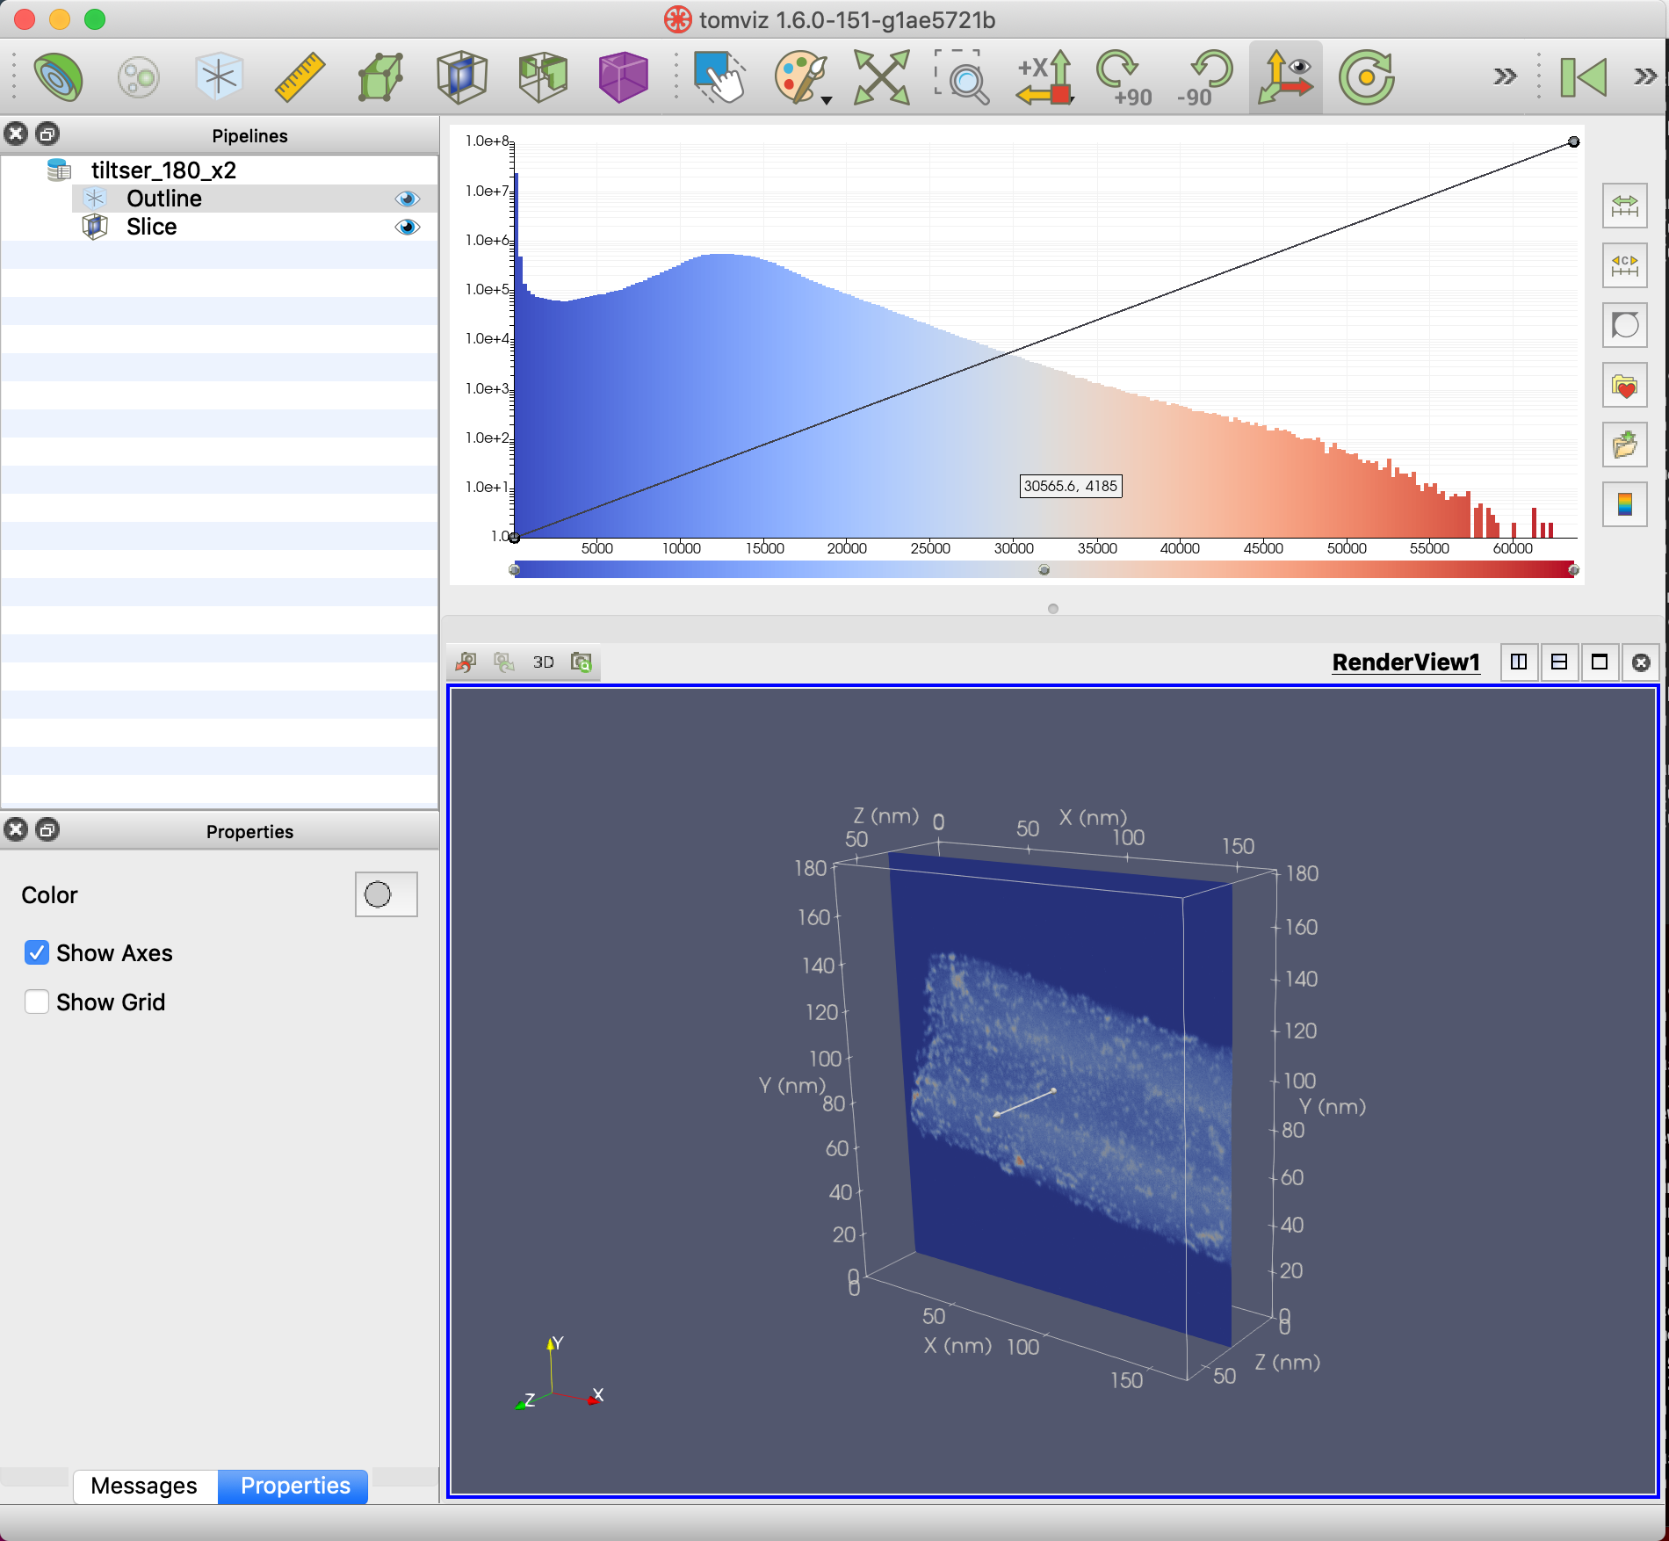
Task: Click the Molecule module icon
Action: tap(139, 77)
